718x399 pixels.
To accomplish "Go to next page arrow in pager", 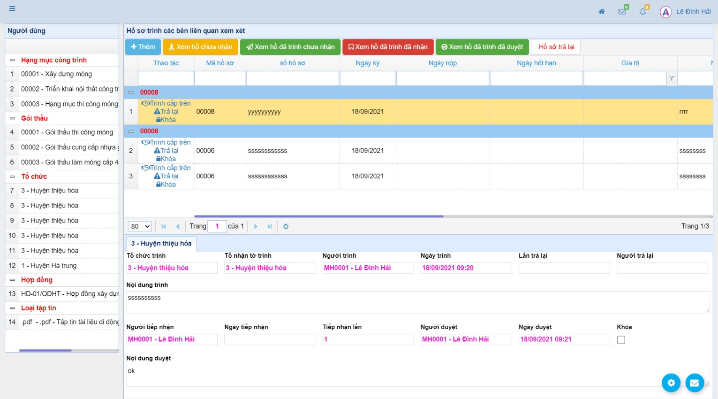I will click(256, 226).
